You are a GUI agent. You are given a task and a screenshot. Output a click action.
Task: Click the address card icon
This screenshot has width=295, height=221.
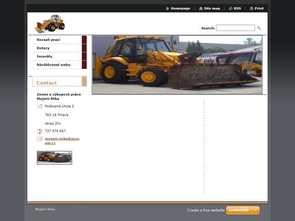click(39, 106)
